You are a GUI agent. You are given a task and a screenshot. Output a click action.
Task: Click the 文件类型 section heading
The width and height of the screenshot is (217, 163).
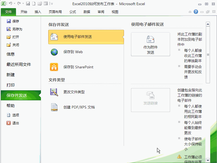[x=57, y=80]
